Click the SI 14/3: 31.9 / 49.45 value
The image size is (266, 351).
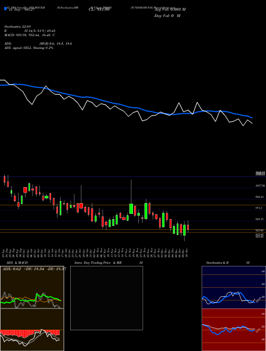[40, 31]
